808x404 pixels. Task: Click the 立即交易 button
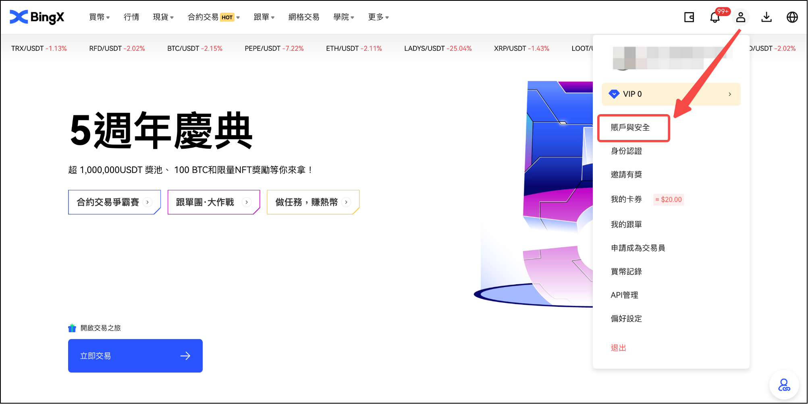[135, 356]
